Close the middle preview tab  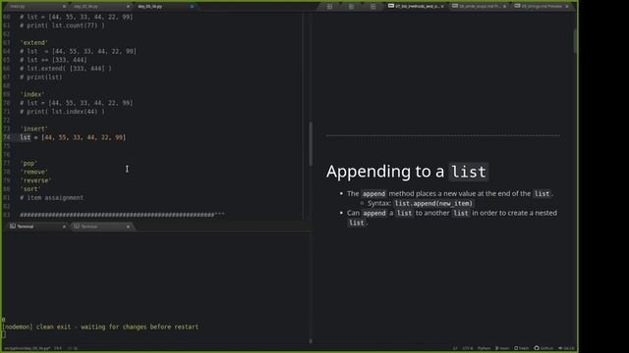tap(504, 7)
